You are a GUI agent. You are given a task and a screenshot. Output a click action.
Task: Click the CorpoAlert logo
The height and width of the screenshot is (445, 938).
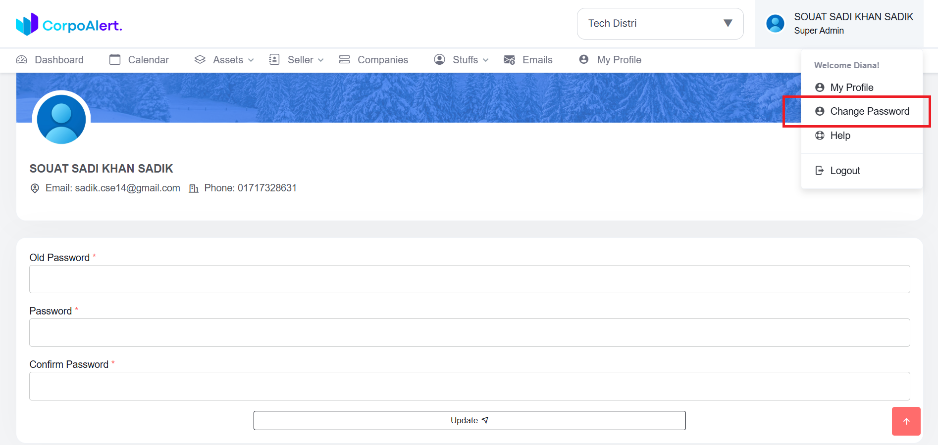[x=68, y=24]
